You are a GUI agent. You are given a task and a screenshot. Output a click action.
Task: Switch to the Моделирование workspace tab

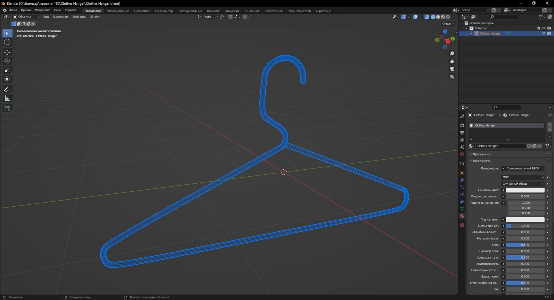118,11
